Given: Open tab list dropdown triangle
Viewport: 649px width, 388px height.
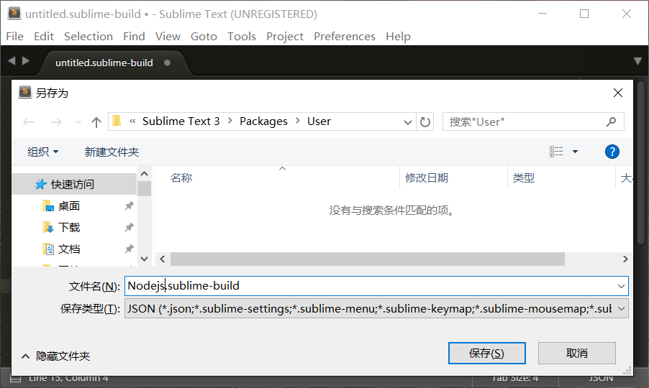Looking at the screenshot, I should [x=637, y=61].
